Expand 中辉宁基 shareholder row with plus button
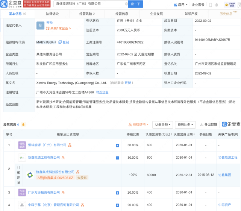Image resolution: width=241 pixels, height=211 pixels. coord(117,205)
